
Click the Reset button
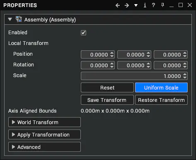(x=107, y=87)
